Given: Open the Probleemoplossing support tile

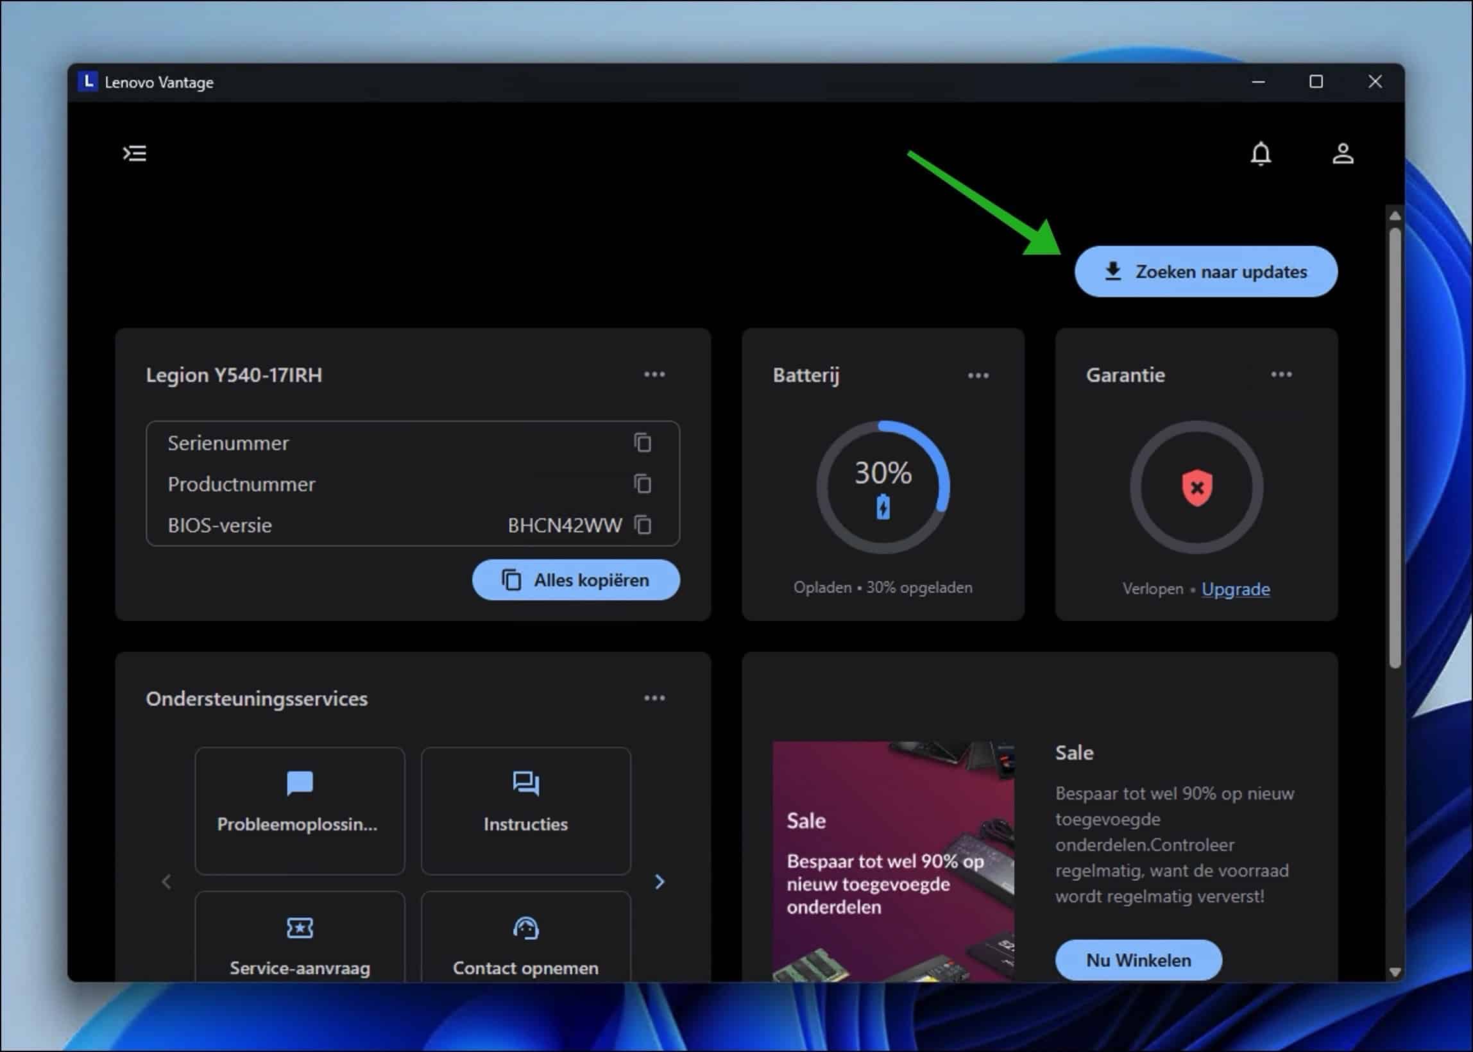Looking at the screenshot, I should [x=298, y=810].
